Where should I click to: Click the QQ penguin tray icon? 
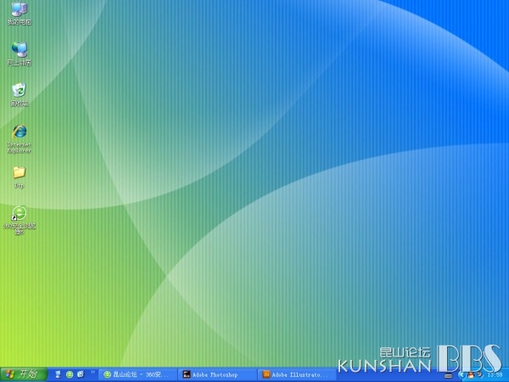[x=470, y=375]
